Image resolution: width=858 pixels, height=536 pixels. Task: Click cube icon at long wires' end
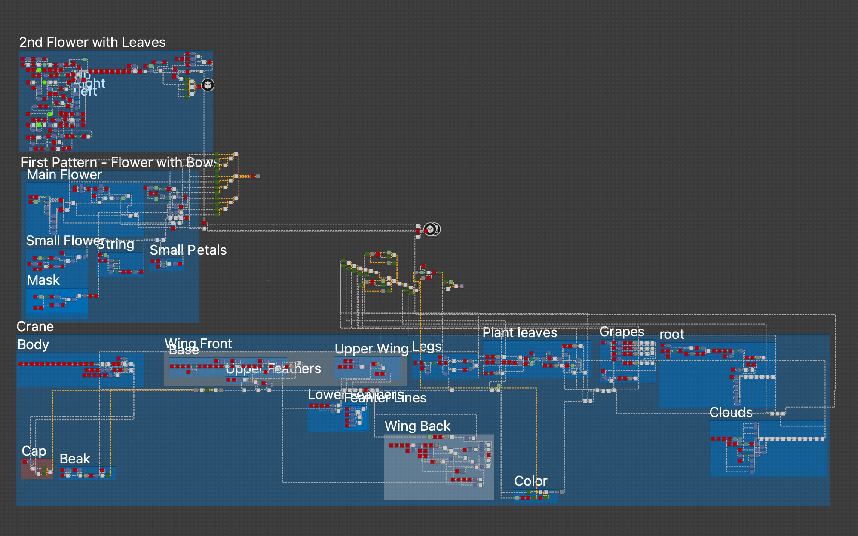[x=430, y=229]
